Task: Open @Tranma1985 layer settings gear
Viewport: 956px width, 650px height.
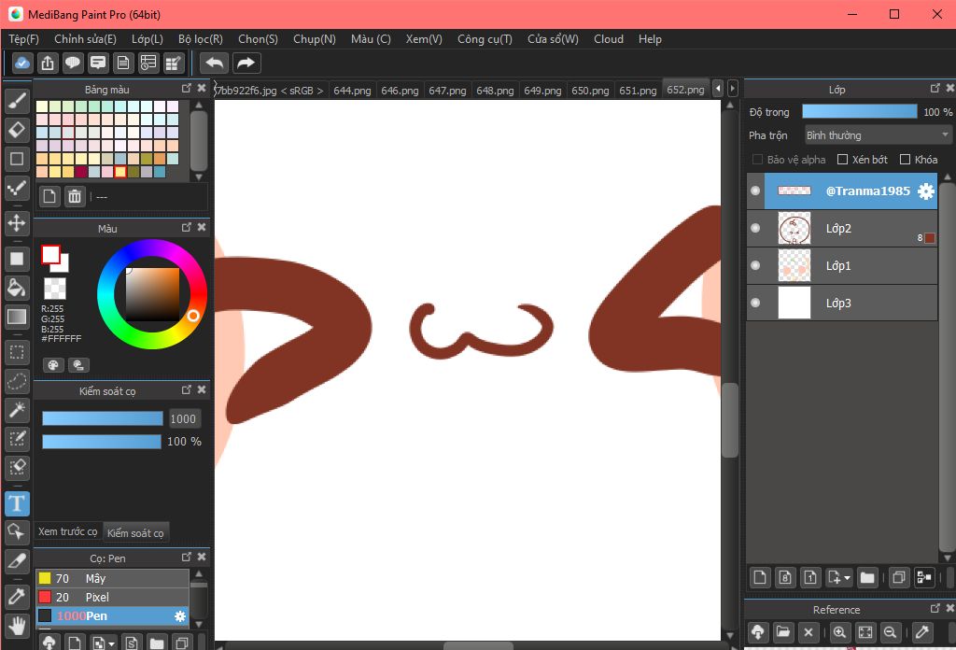Action: [x=925, y=191]
